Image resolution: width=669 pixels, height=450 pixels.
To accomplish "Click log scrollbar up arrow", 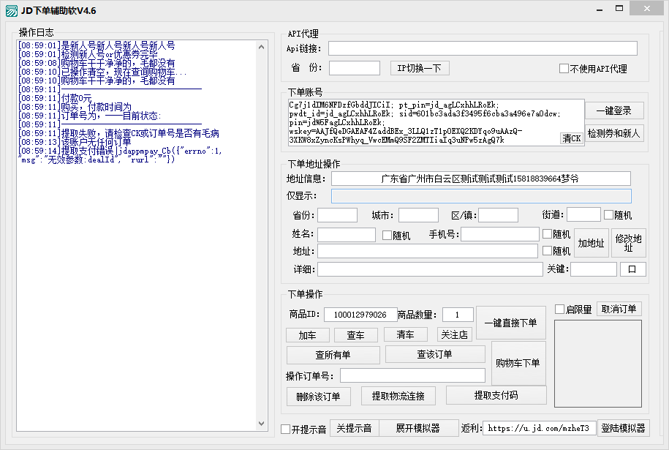I will coord(262,46).
